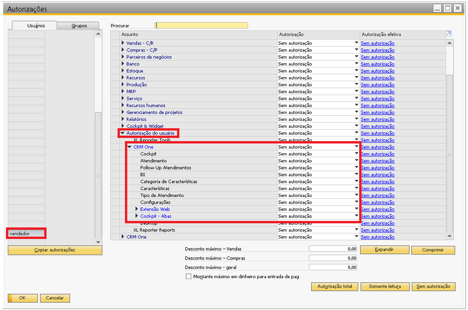Click the Sem autorização button at bottom
This screenshot has height=310, width=468.
coord(433,286)
